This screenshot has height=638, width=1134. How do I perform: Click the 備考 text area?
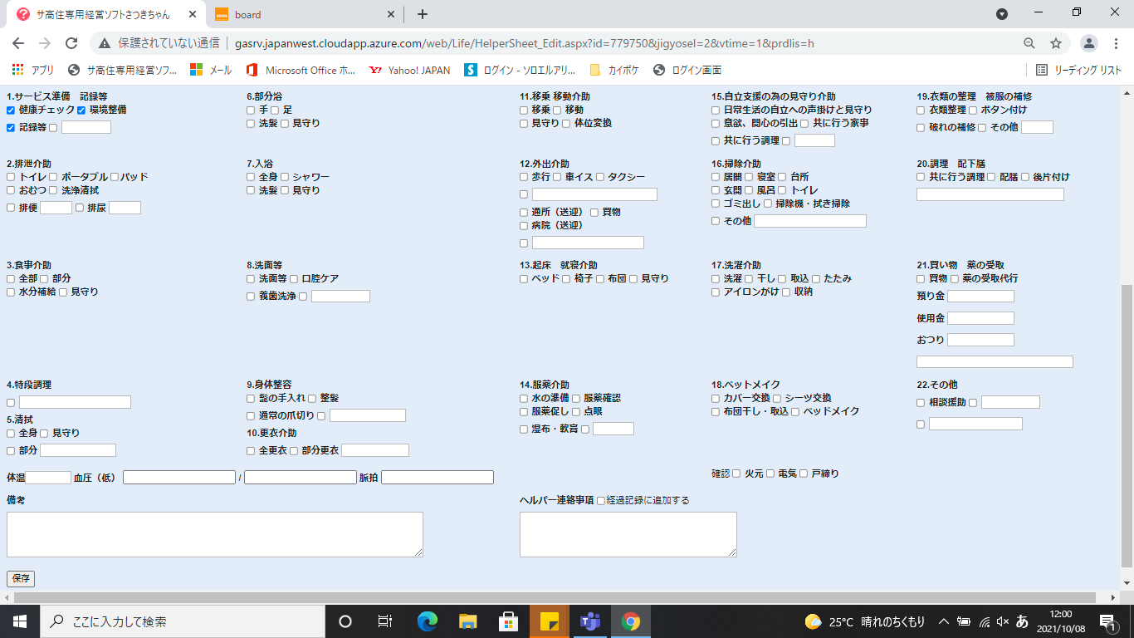click(x=215, y=534)
